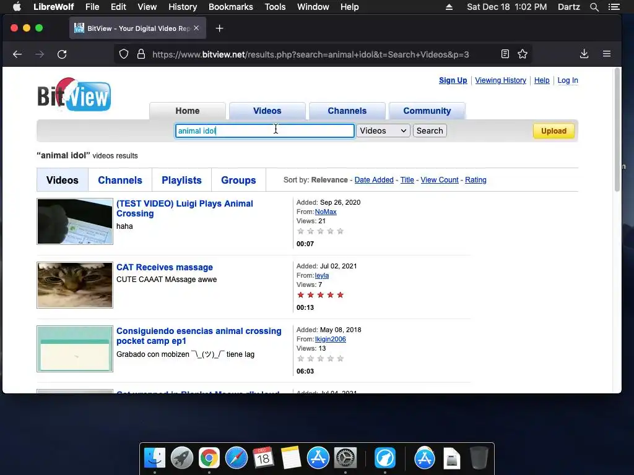This screenshot has width=634, height=475.
Task: Open the Tools menu
Action: coord(275,7)
